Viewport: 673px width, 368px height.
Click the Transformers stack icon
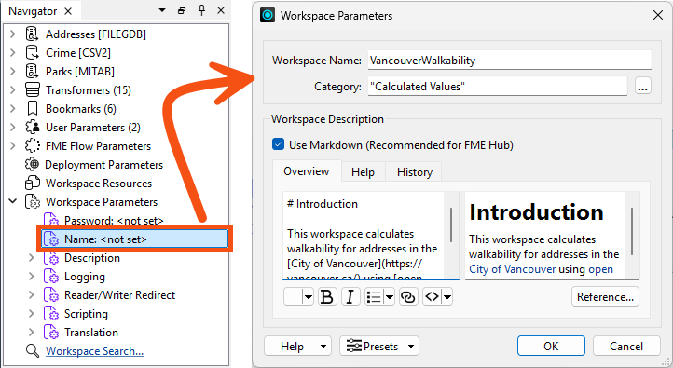(x=33, y=90)
